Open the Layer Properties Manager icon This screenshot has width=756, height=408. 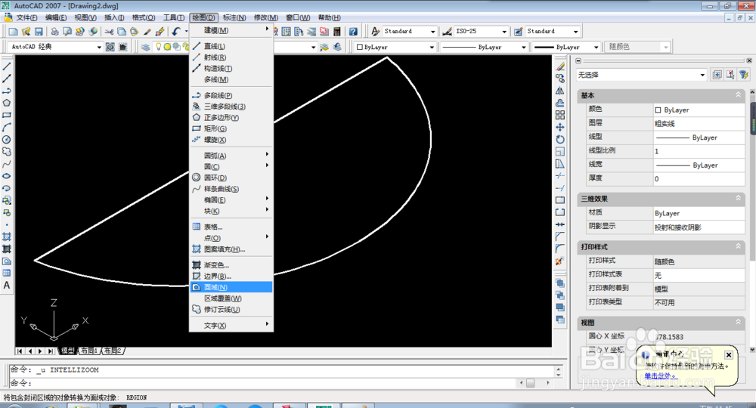[x=145, y=47]
